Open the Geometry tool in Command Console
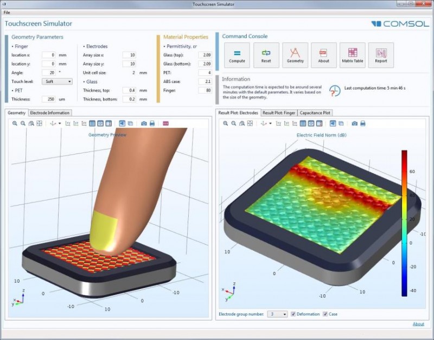 click(295, 54)
